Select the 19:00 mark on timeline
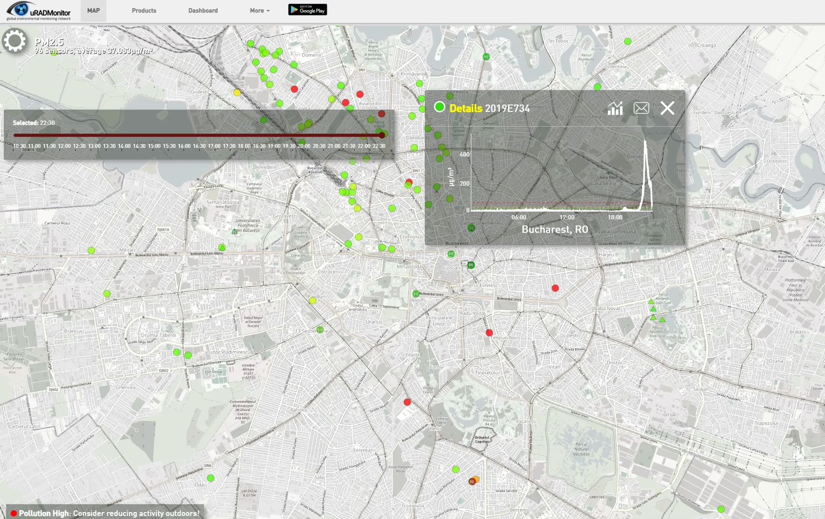This screenshot has width=825, height=519. click(x=274, y=146)
